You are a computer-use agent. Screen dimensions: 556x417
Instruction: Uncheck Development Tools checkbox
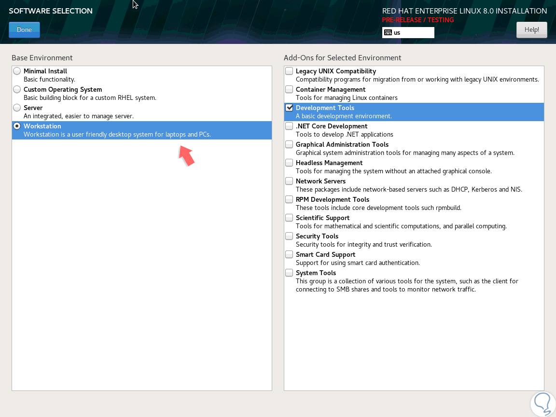pos(289,108)
